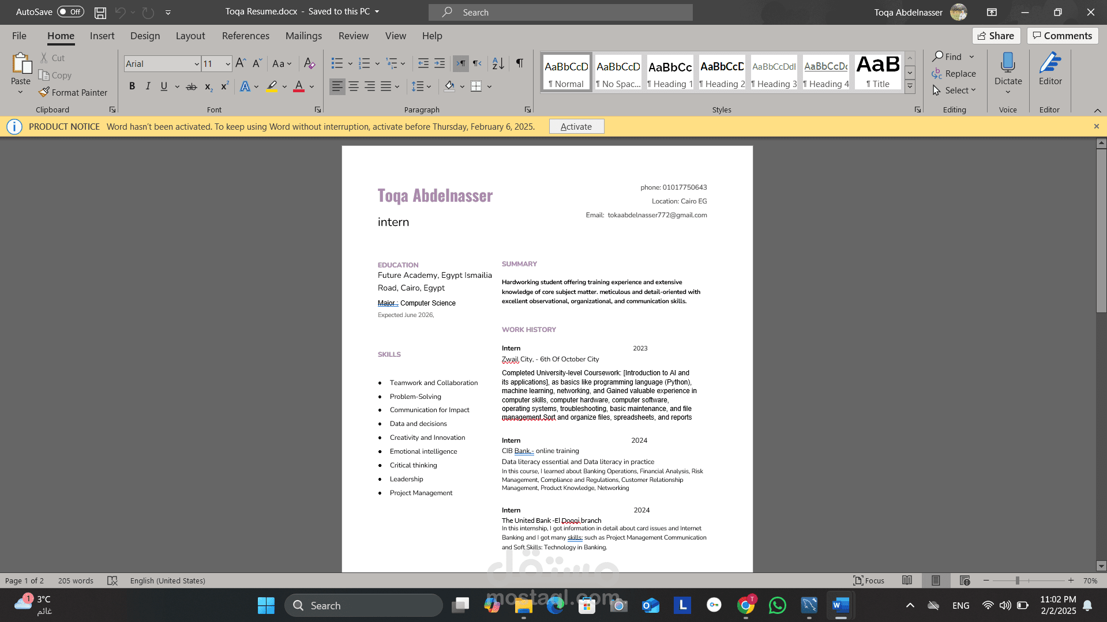Open Line Spacing dropdown
This screenshot has height=622, width=1107.
coord(421,86)
